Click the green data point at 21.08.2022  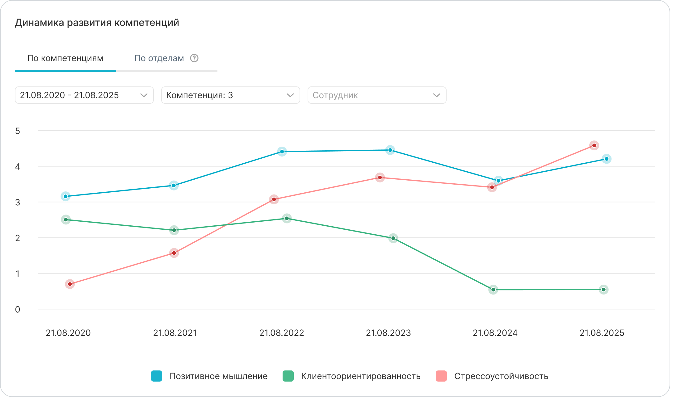[287, 219]
